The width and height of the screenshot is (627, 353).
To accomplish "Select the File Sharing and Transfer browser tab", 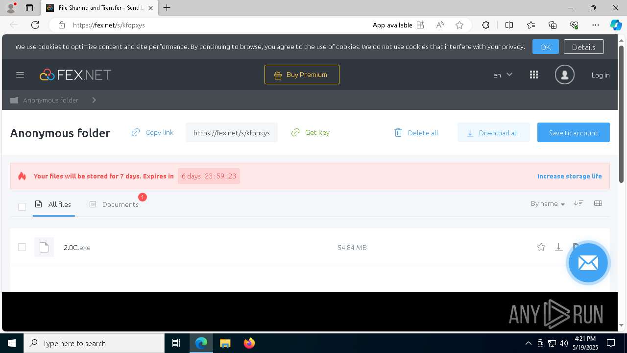I will pos(99,8).
